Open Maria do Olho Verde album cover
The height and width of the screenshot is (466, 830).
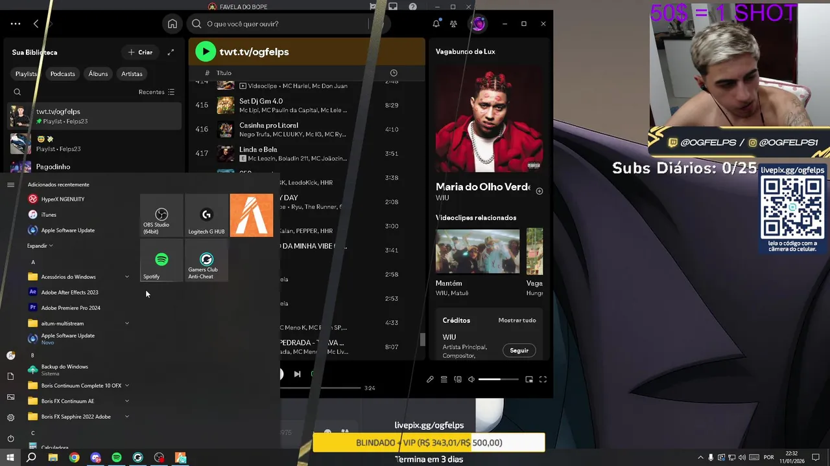point(489,118)
